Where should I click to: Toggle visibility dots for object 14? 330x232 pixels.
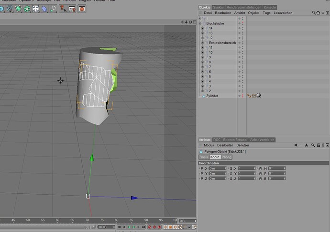pos(242,28)
